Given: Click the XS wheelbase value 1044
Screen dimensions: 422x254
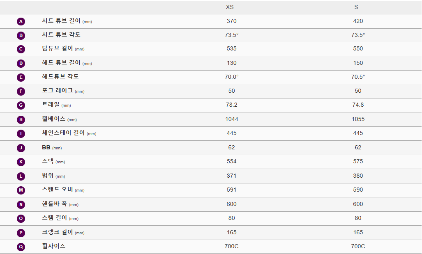Looking at the screenshot, I should click(232, 119).
